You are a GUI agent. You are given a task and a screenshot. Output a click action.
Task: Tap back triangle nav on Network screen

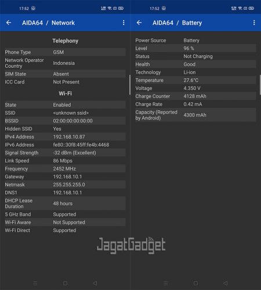point(95,284)
